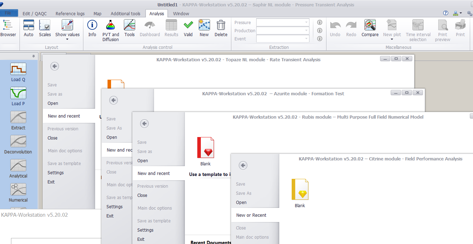The width and height of the screenshot is (473, 244).
Task: Click Open in the Azurite window menu
Action: click(112, 137)
